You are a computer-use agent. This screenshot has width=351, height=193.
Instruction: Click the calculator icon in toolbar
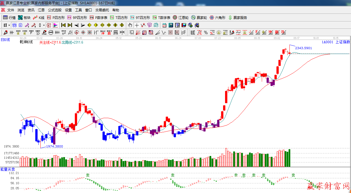click(x=171, y=25)
